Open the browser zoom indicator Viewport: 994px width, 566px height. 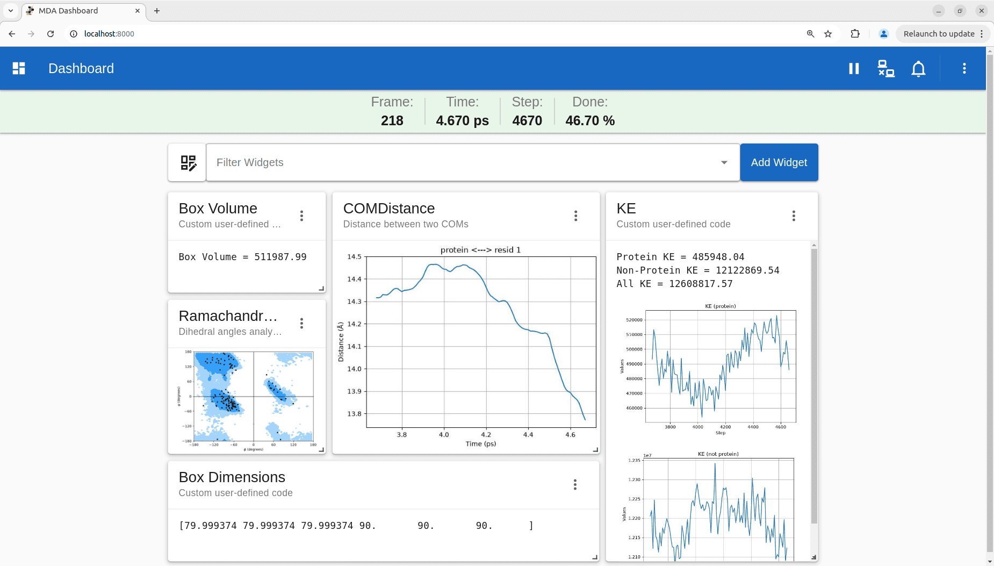811,33
